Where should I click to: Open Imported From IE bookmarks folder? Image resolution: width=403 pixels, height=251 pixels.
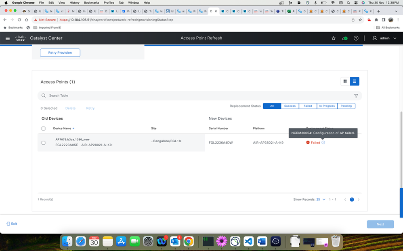47,27
